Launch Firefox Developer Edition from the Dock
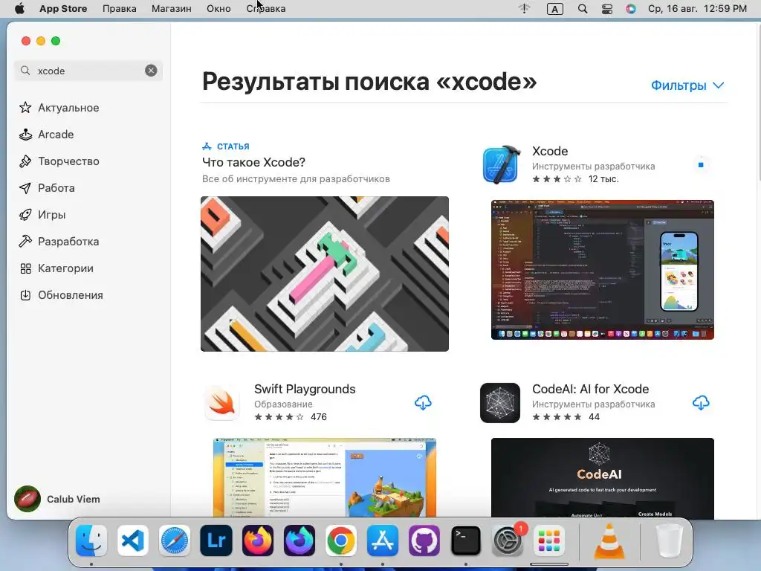 coord(299,541)
